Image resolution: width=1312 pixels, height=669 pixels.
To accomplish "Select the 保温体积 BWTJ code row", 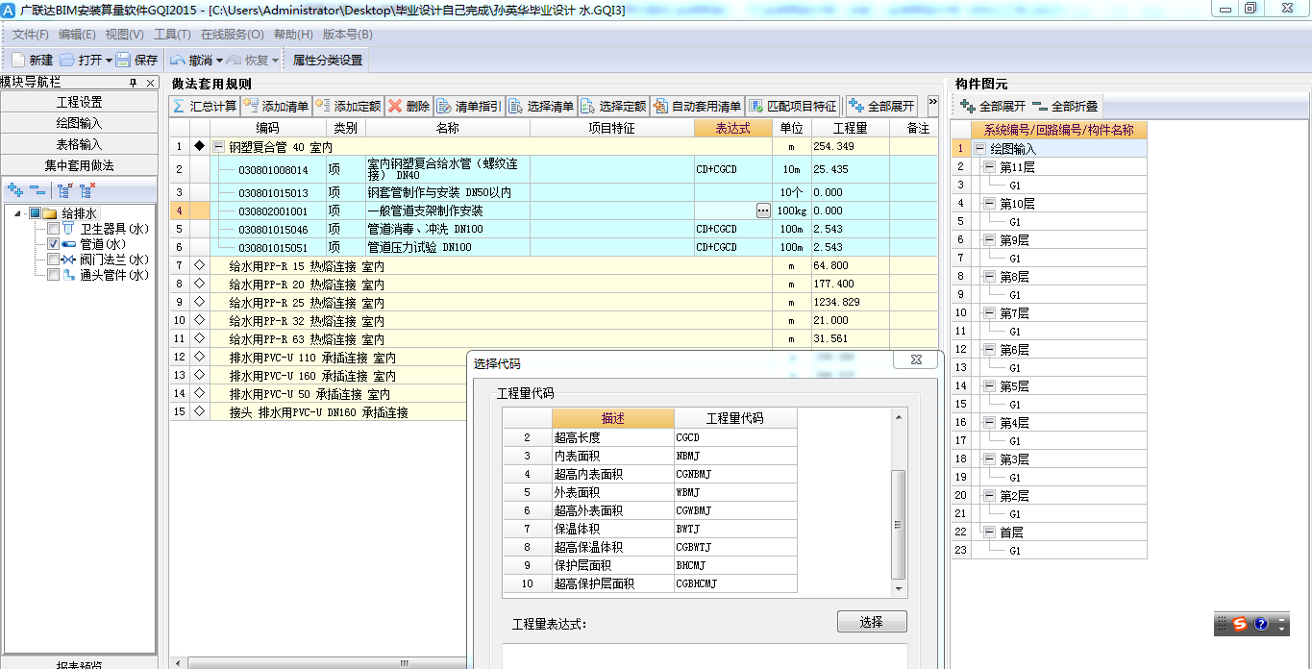I will click(x=650, y=529).
